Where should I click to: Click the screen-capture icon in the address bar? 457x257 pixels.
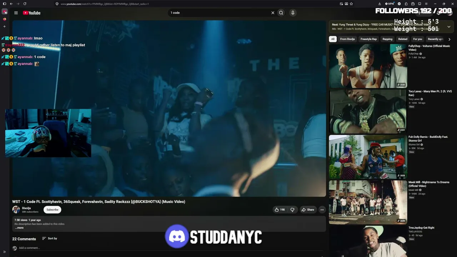coord(341,4)
